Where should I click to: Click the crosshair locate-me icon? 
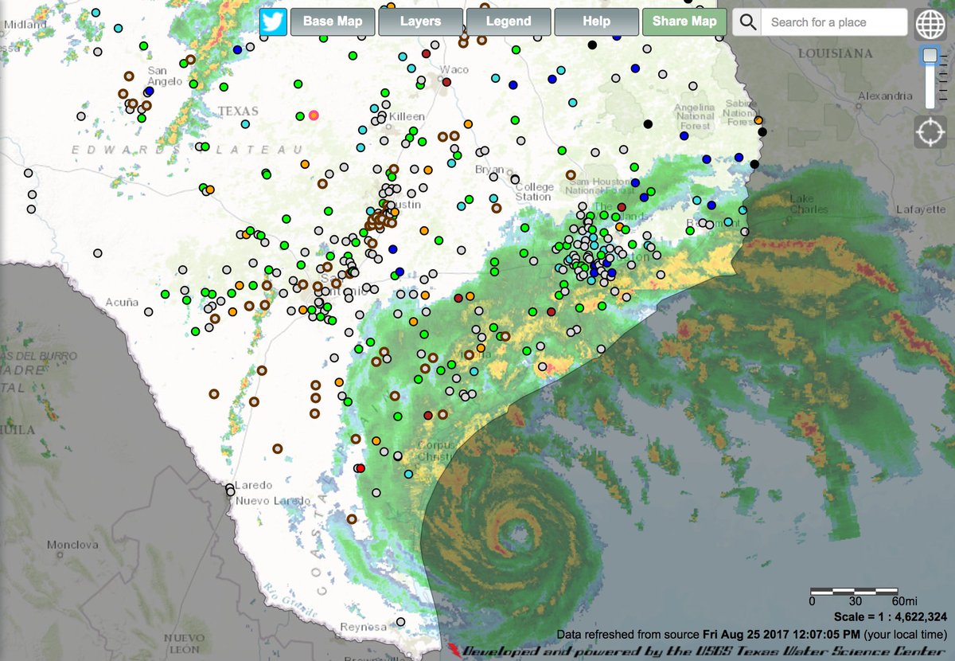pyautogui.click(x=930, y=131)
